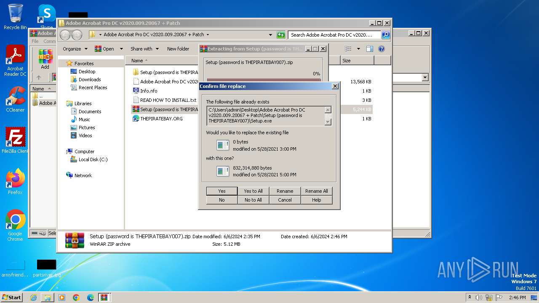Open Recent Places in navigation pane
Screen dimensions: 539x303
[x=93, y=88]
